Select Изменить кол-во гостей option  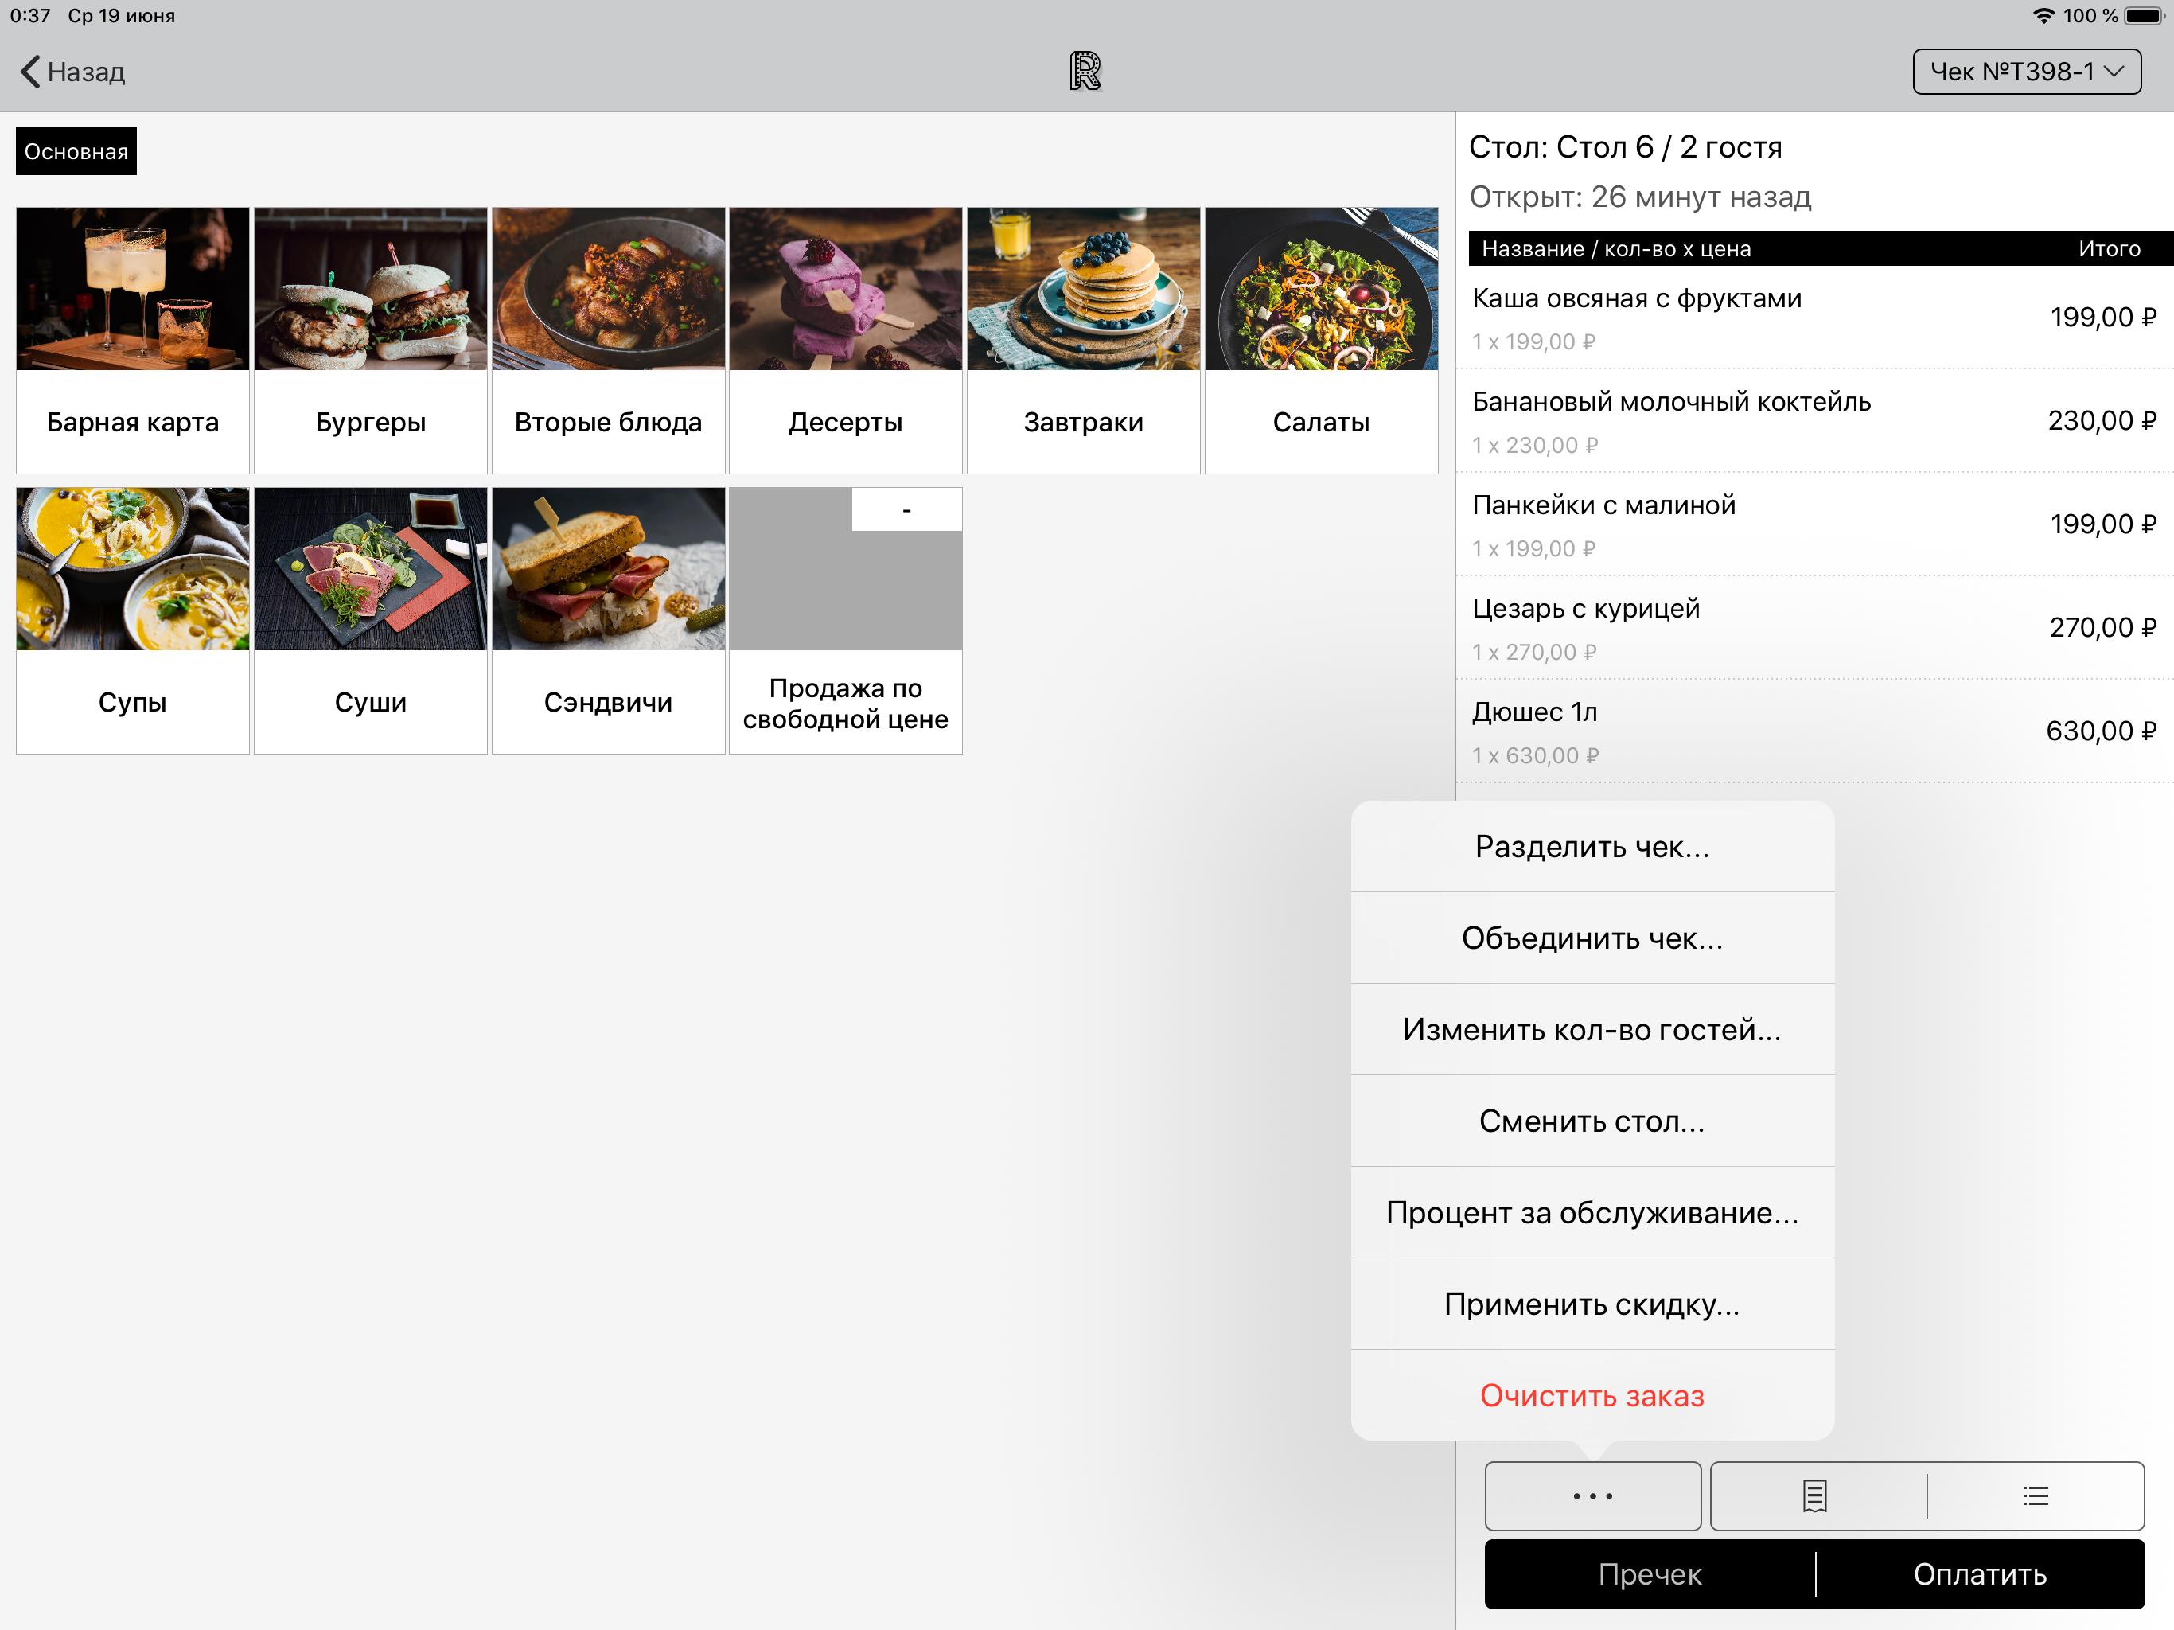click(1592, 1029)
